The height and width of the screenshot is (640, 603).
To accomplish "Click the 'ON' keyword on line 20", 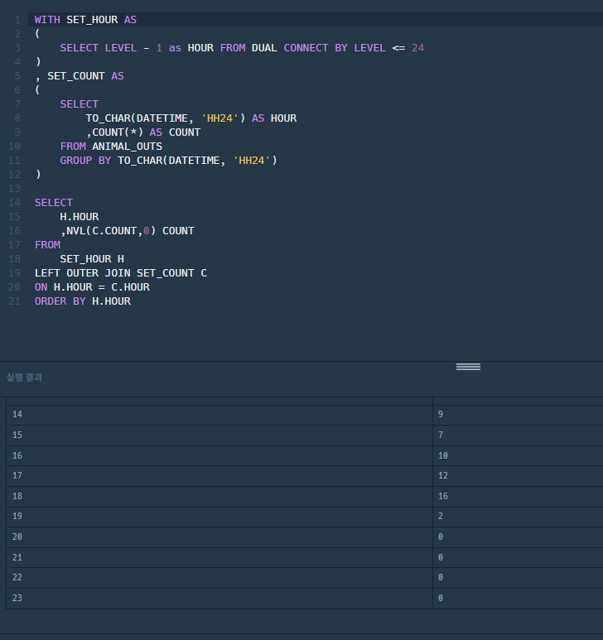I will (41, 287).
